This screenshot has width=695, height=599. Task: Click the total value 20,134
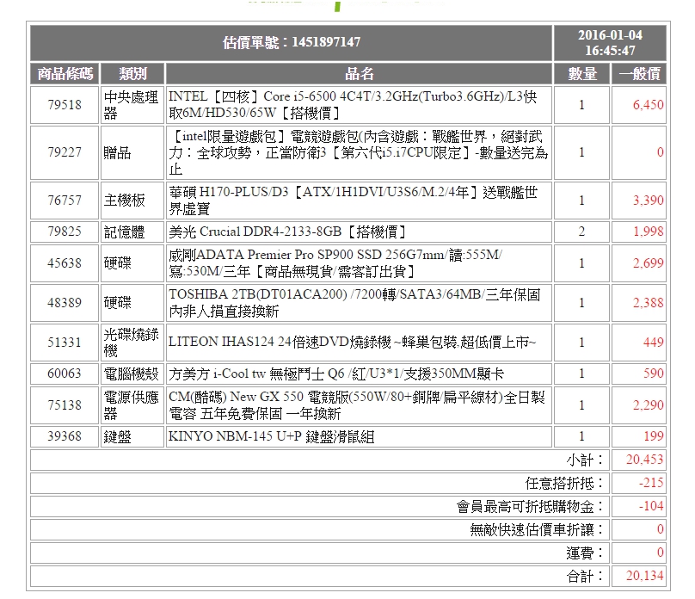644,577
